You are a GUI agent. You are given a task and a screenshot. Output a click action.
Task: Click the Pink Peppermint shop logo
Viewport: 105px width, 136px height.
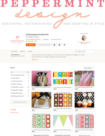click(17, 40)
